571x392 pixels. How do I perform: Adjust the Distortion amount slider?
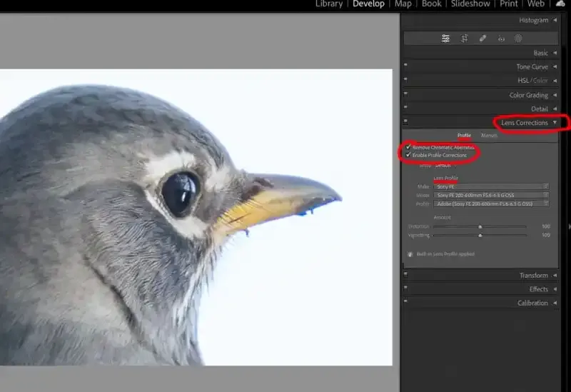(480, 226)
